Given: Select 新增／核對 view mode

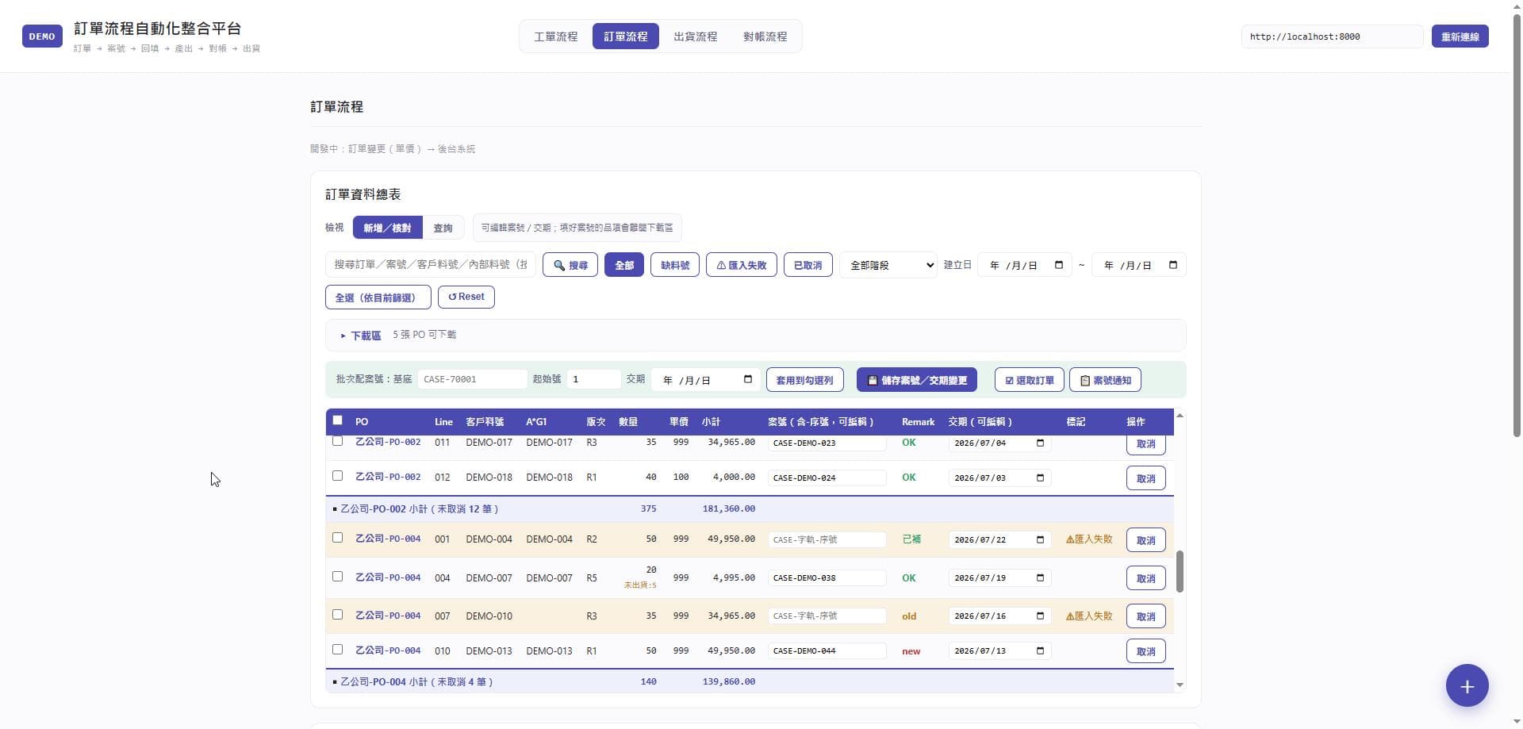Looking at the screenshot, I should pos(387,228).
